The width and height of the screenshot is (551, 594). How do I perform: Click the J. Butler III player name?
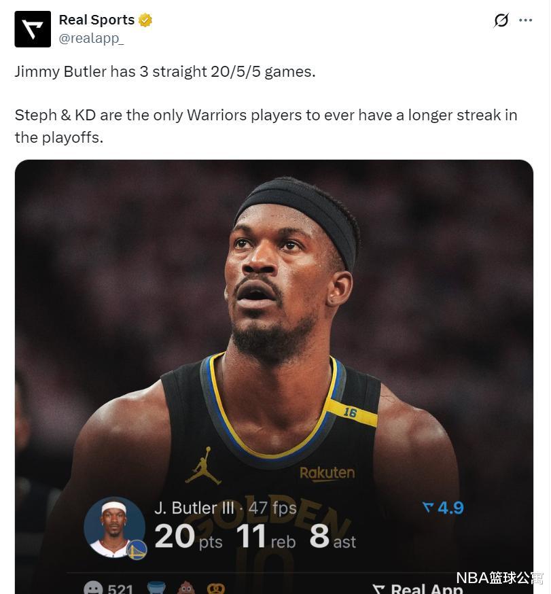[x=194, y=508]
